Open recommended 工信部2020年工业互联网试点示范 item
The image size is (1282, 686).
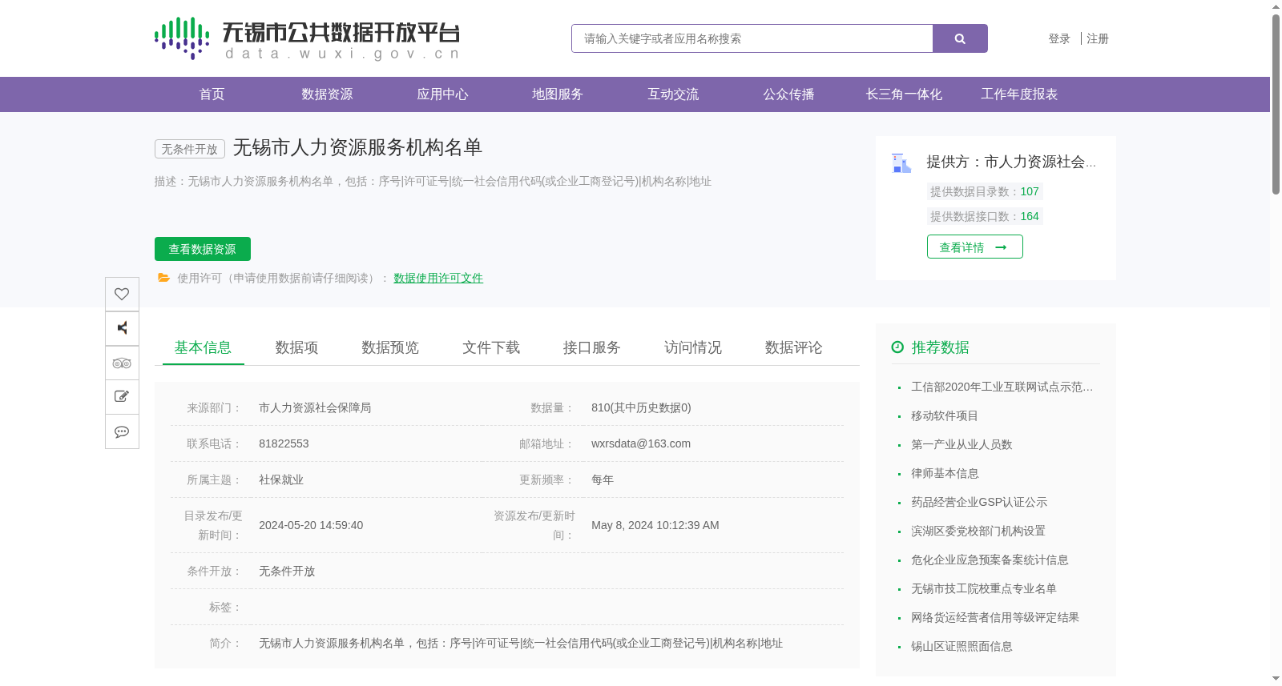point(1002,387)
